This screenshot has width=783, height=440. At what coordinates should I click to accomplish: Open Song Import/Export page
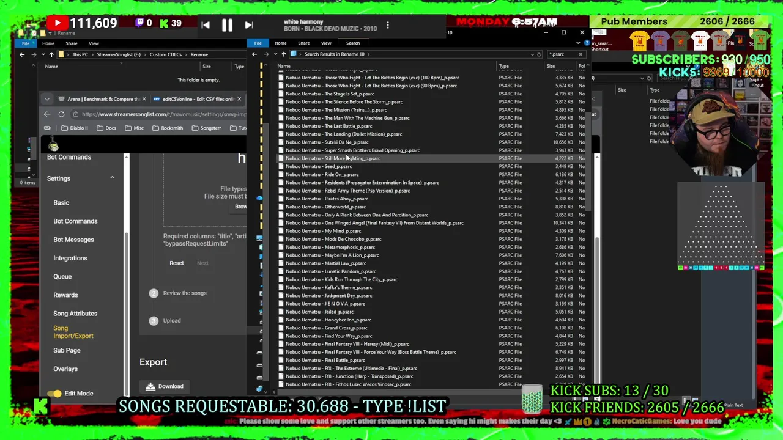(x=73, y=332)
